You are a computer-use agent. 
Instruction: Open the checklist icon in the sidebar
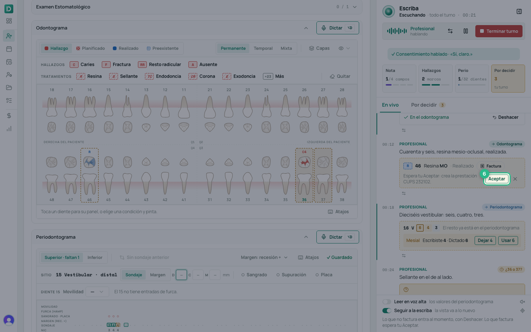tap(9, 100)
